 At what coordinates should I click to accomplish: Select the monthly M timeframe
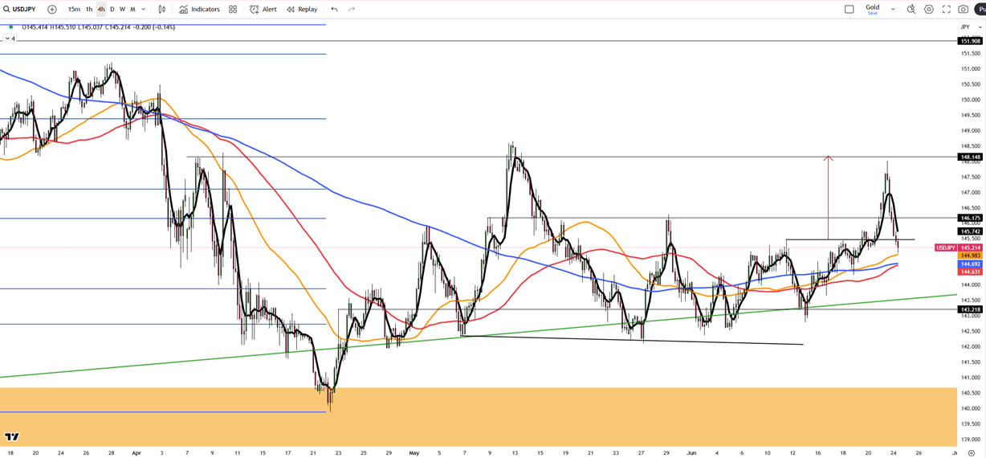(x=132, y=10)
